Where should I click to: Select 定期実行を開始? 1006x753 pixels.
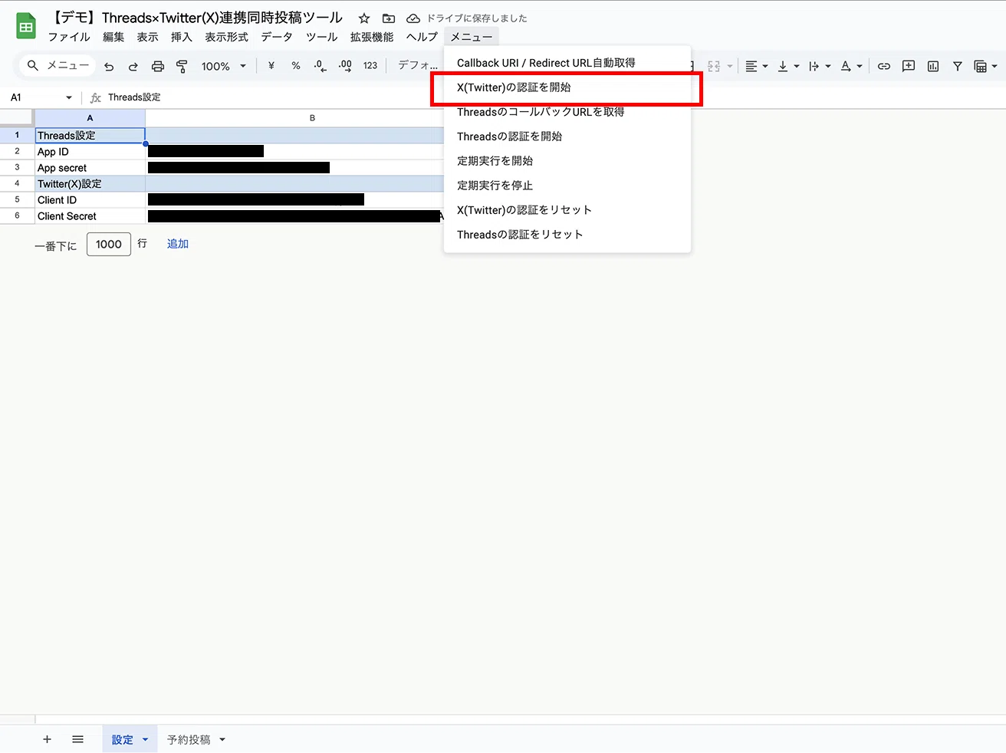[567, 161]
